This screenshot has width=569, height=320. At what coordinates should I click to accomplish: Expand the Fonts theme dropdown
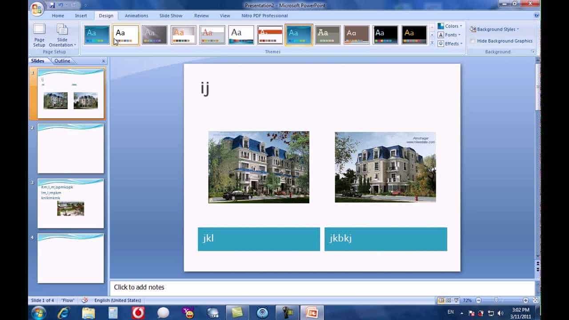point(449,35)
